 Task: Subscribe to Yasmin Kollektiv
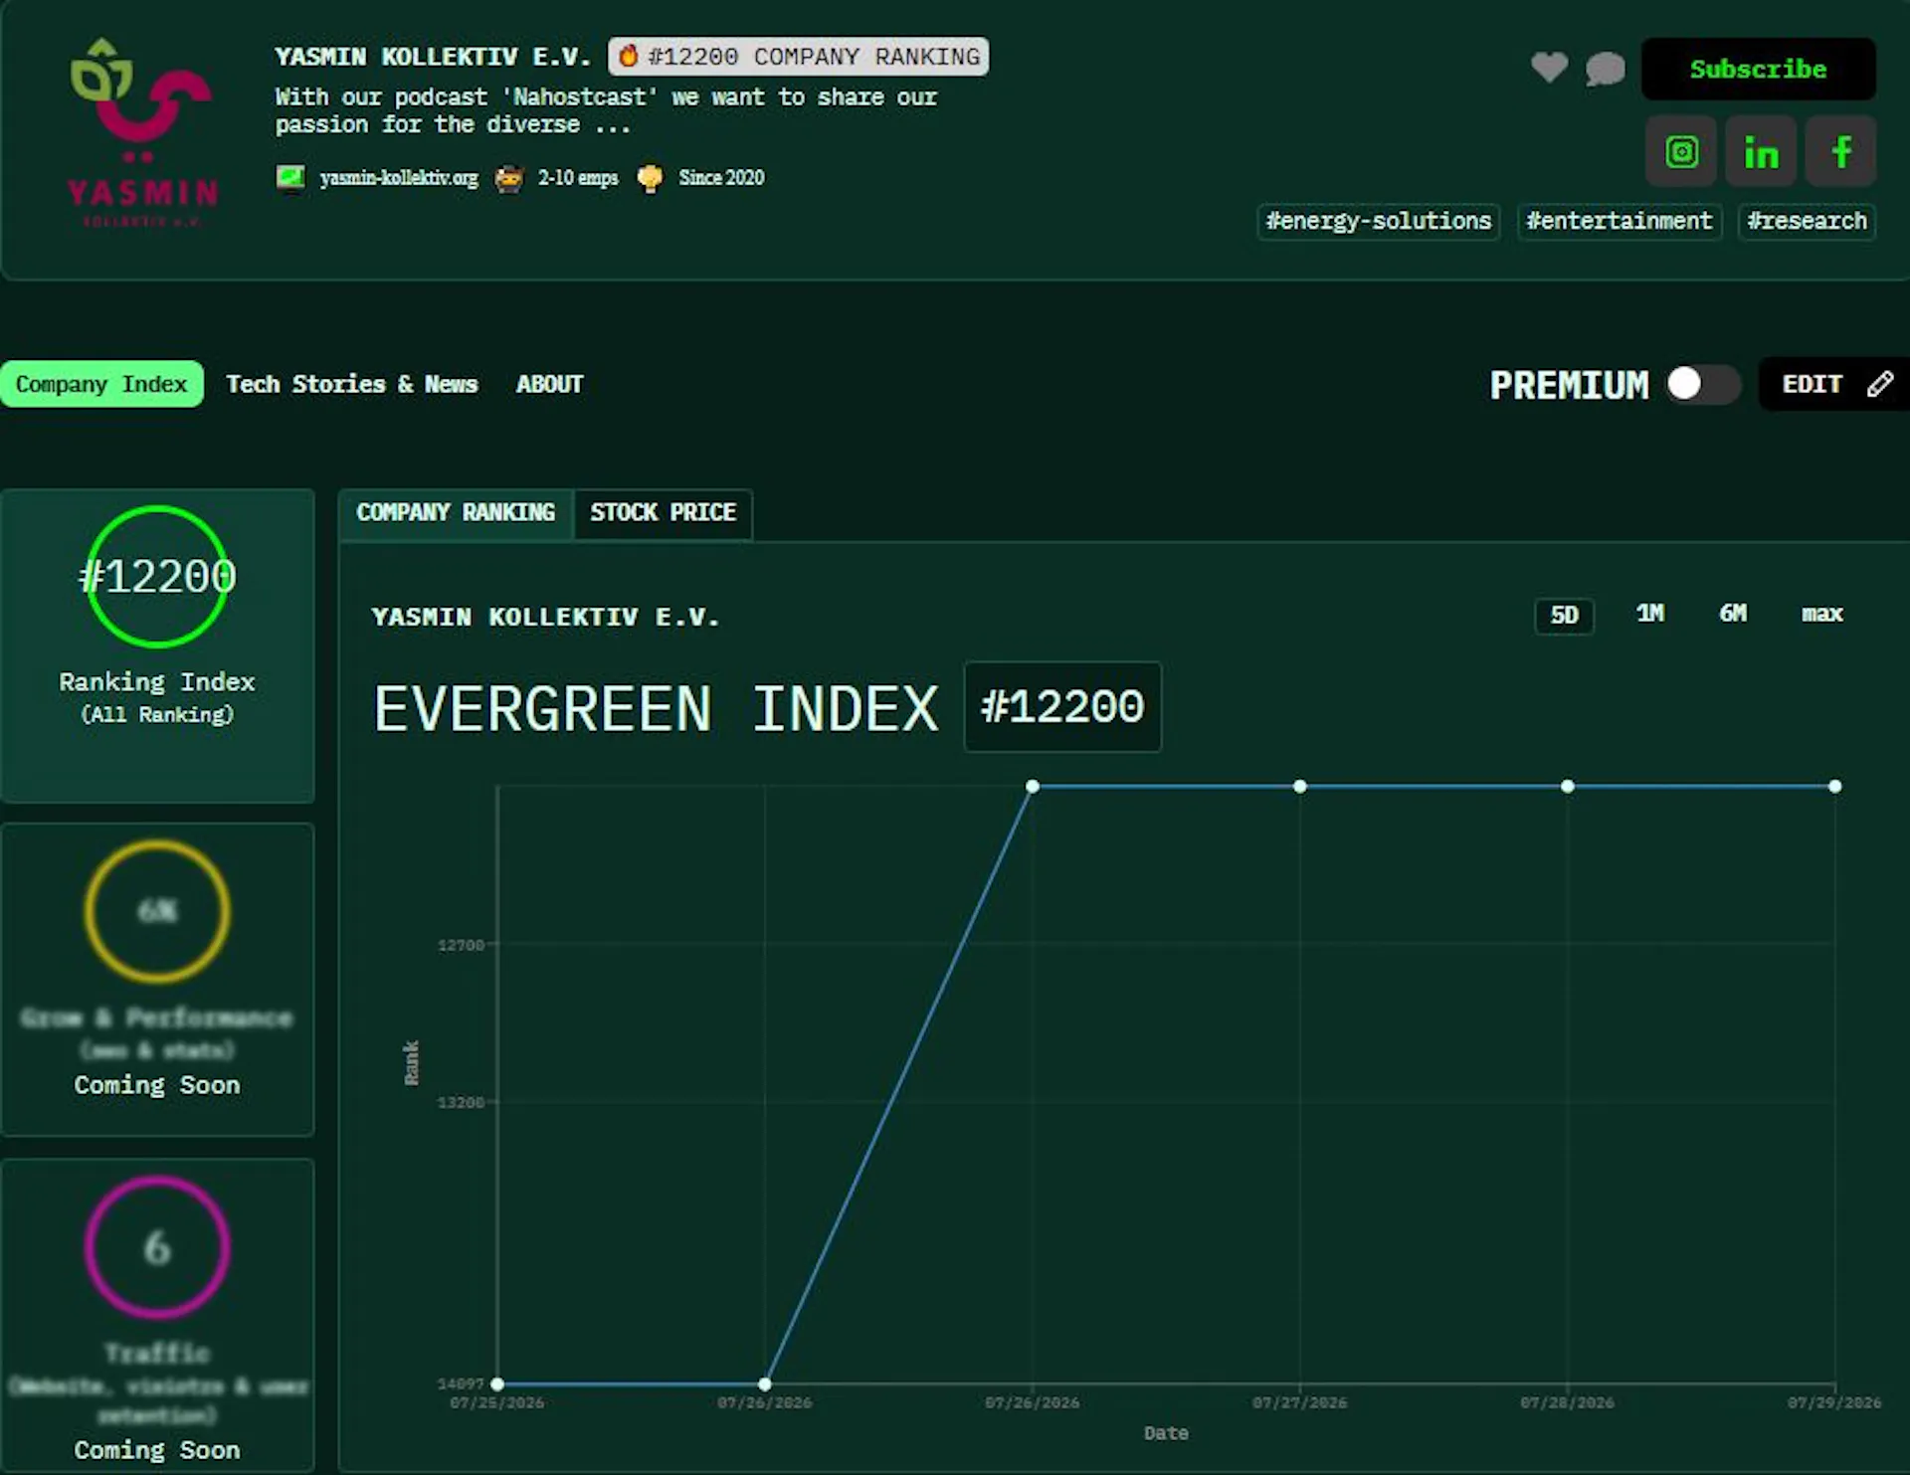pos(1758,69)
